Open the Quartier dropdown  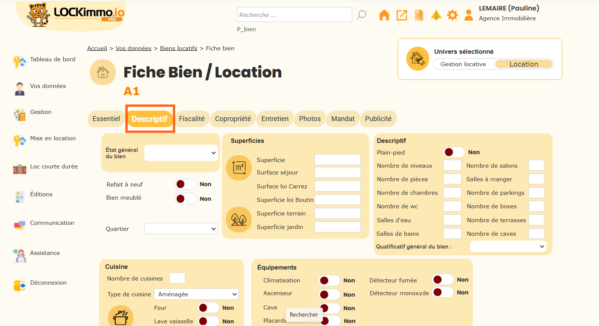[181, 229]
